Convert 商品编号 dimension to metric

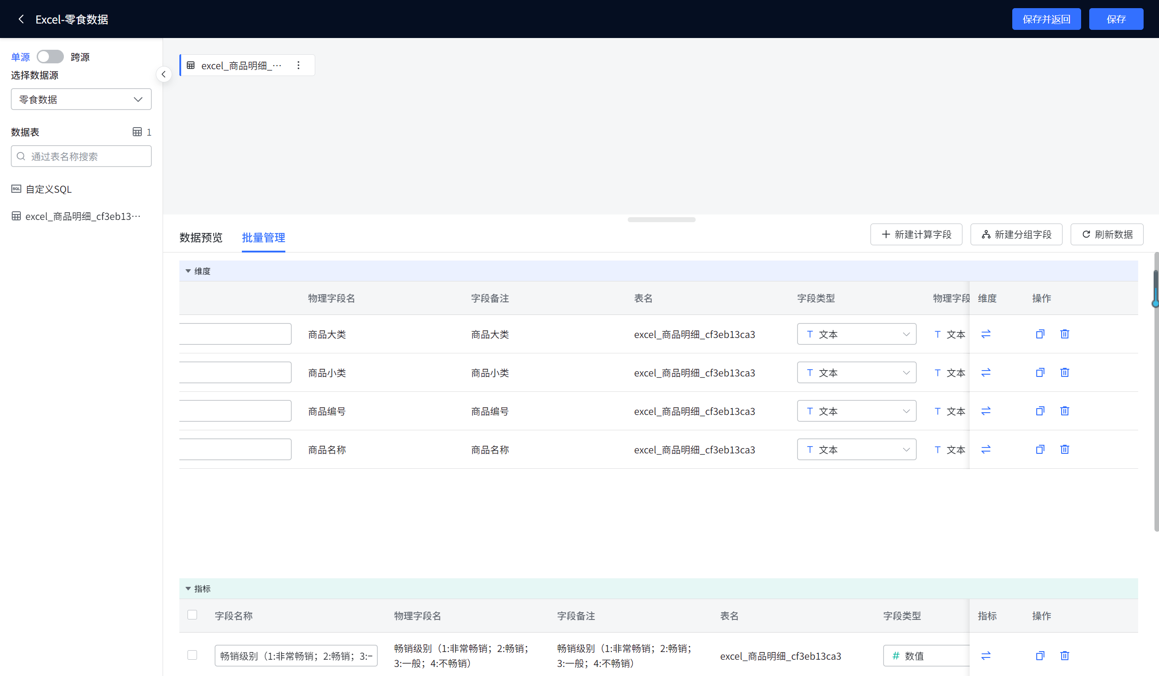pyautogui.click(x=986, y=411)
